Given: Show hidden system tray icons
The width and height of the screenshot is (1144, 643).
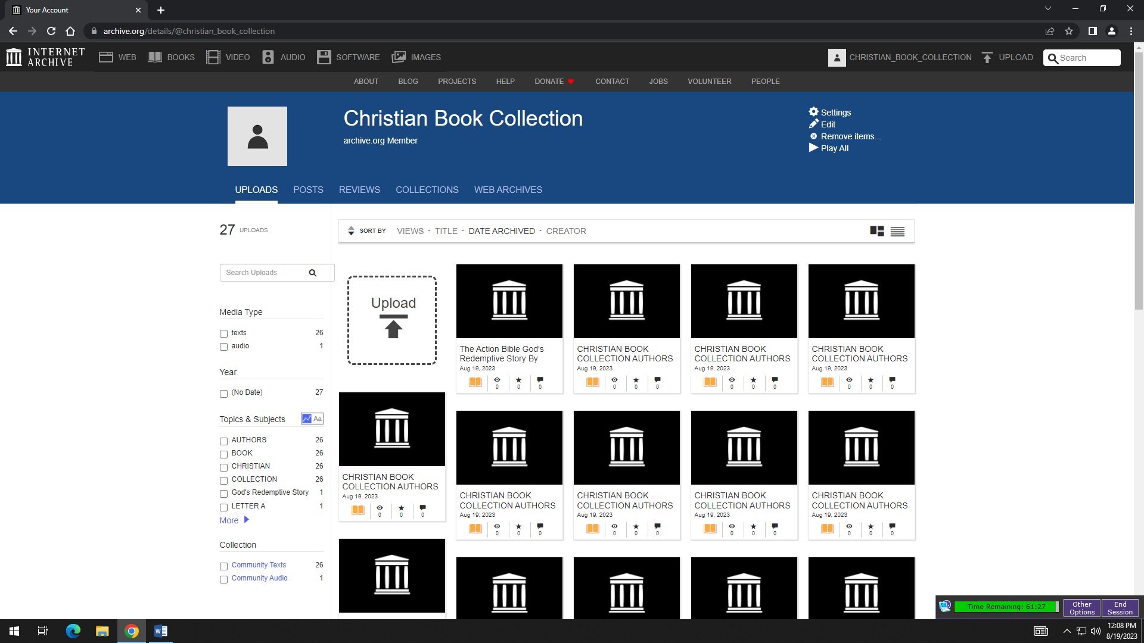Looking at the screenshot, I should pyautogui.click(x=1067, y=631).
